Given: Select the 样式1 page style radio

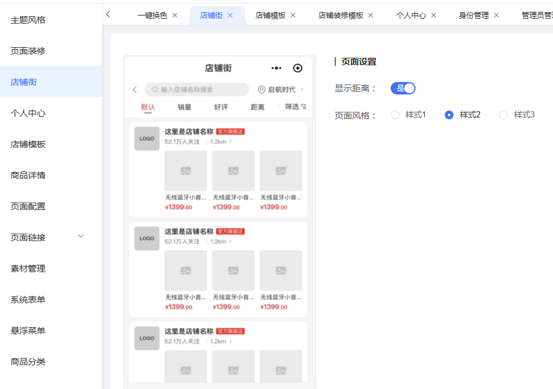Looking at the screenshot, I should [x=395, y=115].
